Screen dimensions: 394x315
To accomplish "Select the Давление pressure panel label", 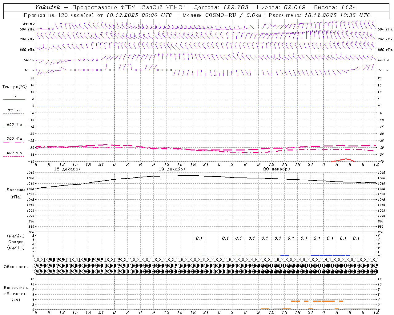I will click(x=16, y=190).
